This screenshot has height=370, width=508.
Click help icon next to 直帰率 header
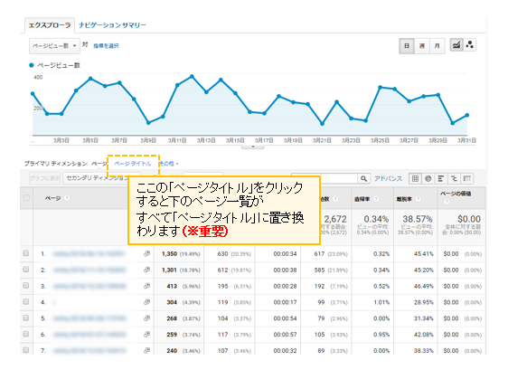[376, 199]
